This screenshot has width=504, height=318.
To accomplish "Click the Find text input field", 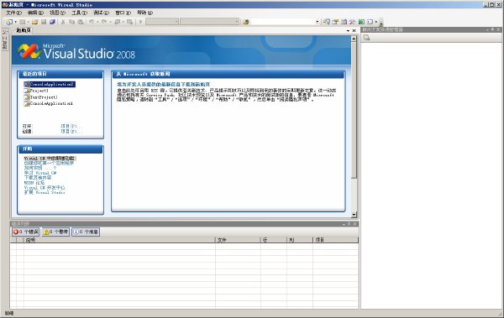I will tap(282, 22).
